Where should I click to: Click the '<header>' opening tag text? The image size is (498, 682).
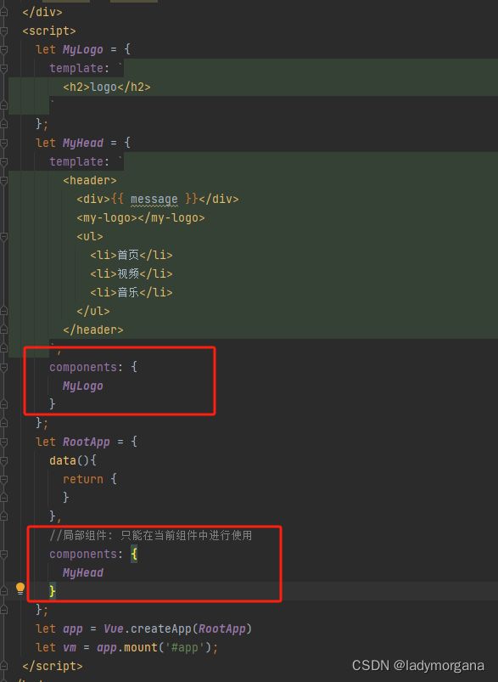pos(90,180)
